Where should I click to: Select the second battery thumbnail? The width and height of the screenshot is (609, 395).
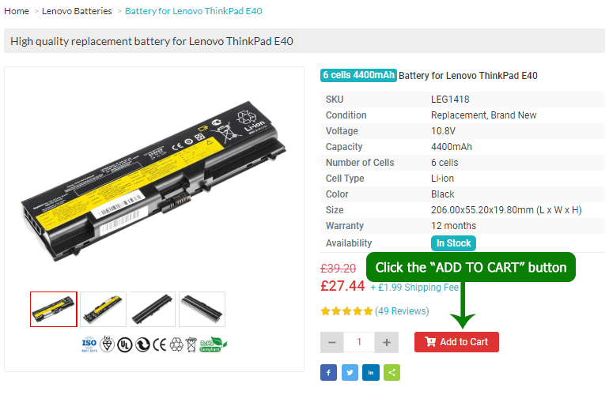tap(103, 309)
